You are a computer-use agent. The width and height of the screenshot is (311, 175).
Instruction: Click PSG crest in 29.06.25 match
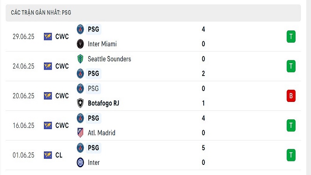point(80,30)
